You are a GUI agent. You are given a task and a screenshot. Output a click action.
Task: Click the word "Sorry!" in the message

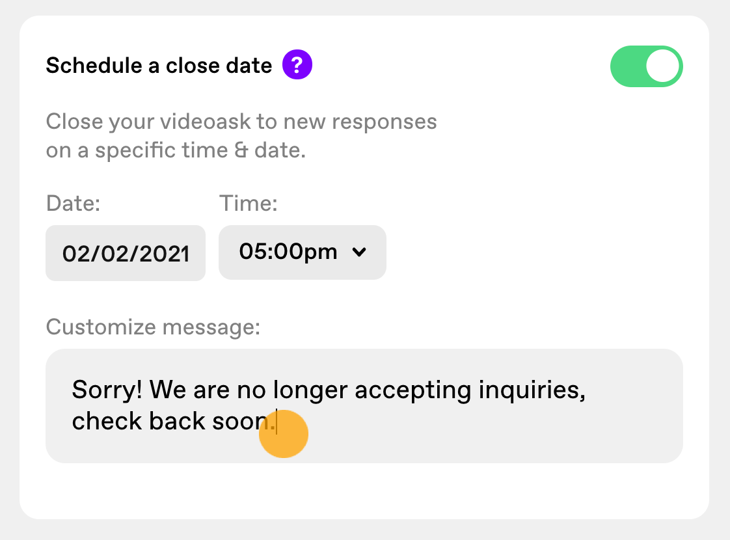[107, 389]
